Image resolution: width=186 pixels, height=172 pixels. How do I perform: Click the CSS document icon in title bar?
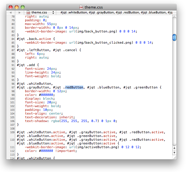[x=81, y=7]
